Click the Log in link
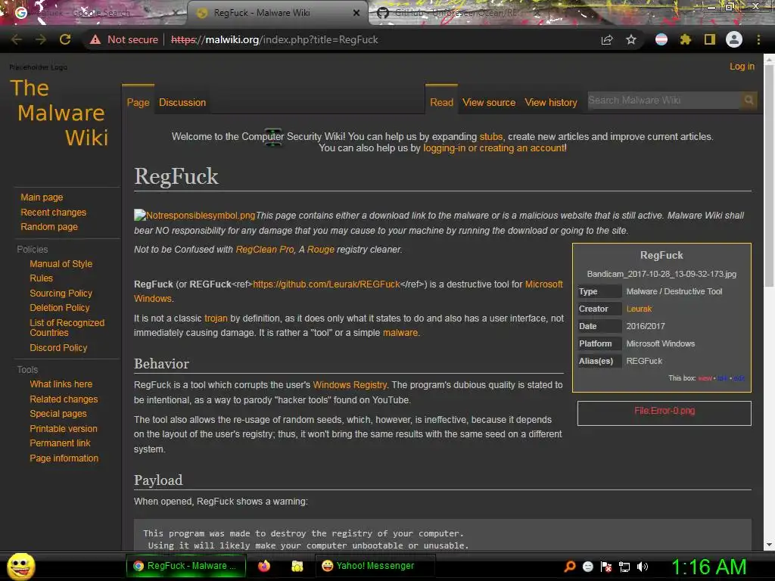775x581 pixels. [x=742, y=67]
